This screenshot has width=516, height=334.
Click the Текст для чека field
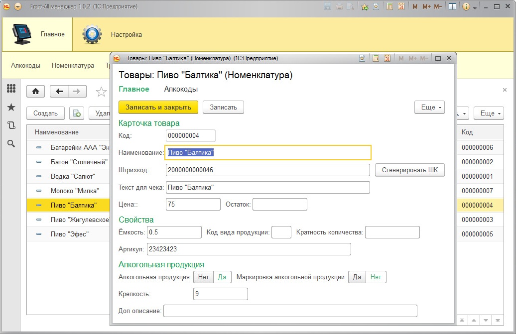click(x=268, y=187)
